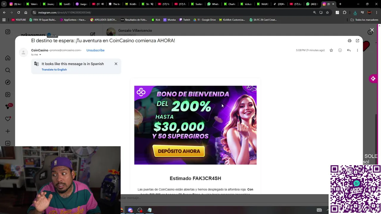Switch to the Valerie tab
The height and width of the screenshot is (214, 381).
[32, 4]
